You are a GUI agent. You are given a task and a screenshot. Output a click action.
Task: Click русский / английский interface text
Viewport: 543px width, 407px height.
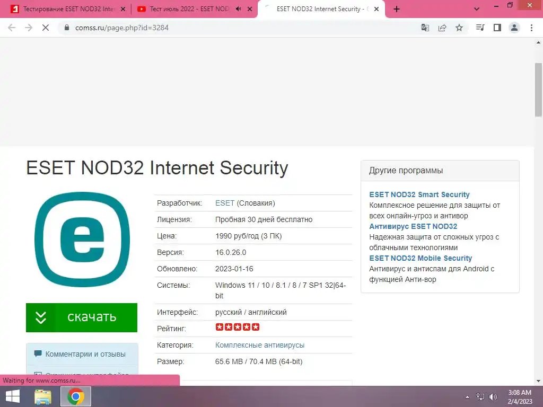click(x=251, y=312)
